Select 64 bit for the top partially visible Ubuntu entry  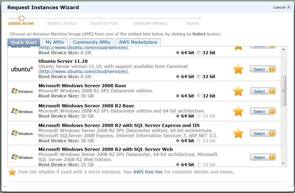pyautogui.click(x=178, y=53)
